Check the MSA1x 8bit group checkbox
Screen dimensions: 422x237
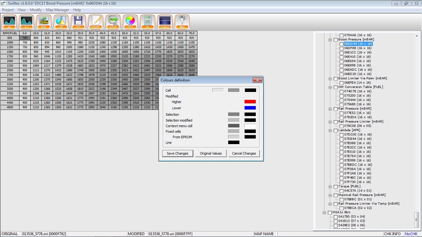pos(330,213)
